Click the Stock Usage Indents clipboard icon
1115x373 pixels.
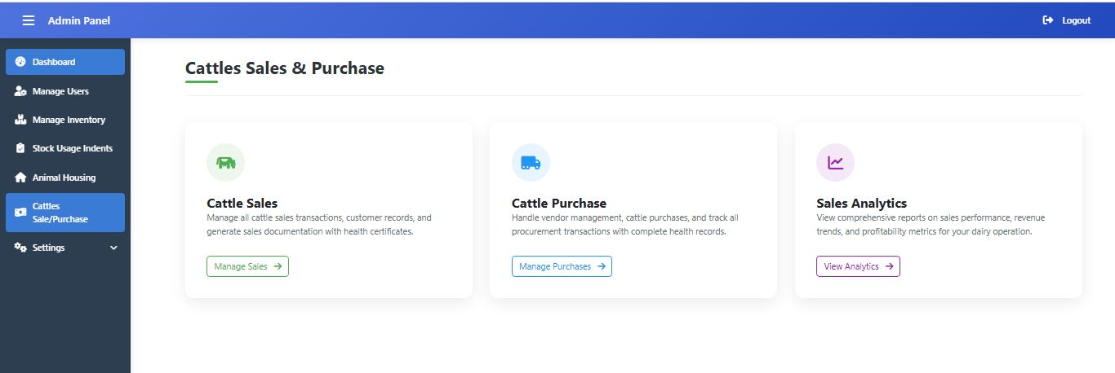(21, 148)
